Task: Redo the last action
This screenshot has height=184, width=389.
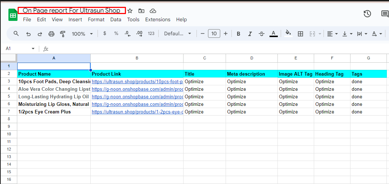Action: pos(40,34)
